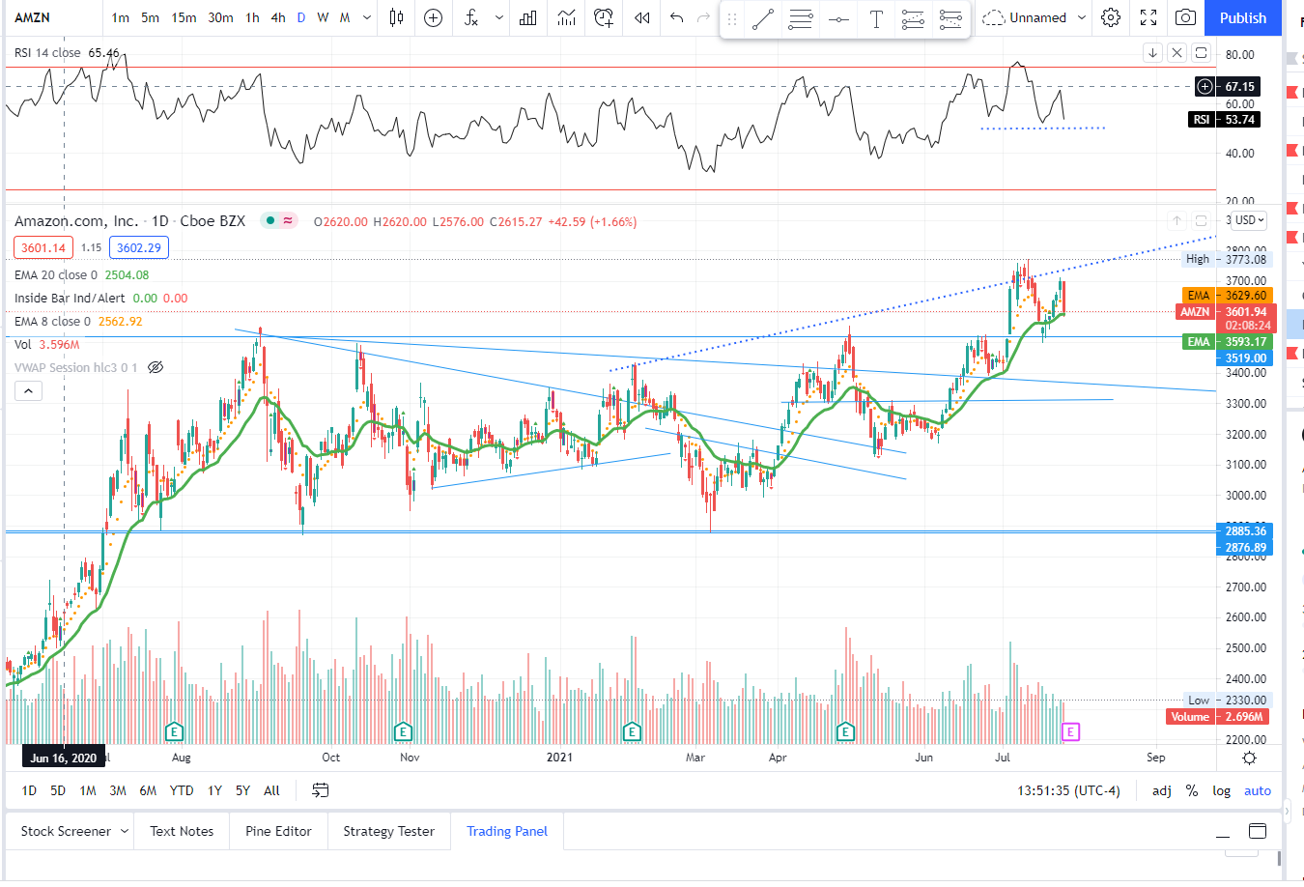Toggle adj dividend adjustment
The width and height of the screenshot is (1304, 887).
(x=1162, y=790)
